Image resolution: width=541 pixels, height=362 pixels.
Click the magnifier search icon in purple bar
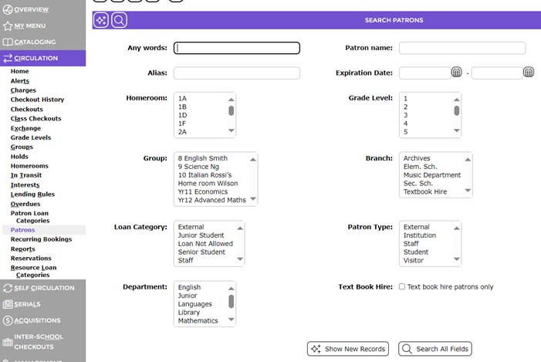pos(119,20)
